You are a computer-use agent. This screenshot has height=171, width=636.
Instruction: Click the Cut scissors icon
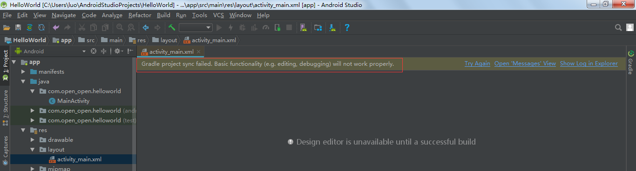[x=82, y=28]
